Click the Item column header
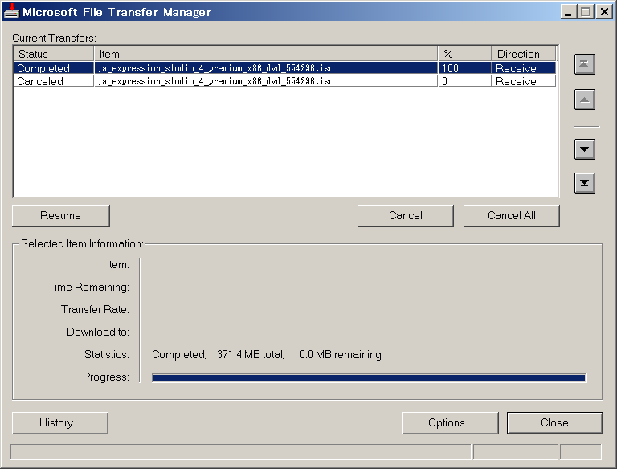This screenshot has width=617, height=469. tap(266, 54)
